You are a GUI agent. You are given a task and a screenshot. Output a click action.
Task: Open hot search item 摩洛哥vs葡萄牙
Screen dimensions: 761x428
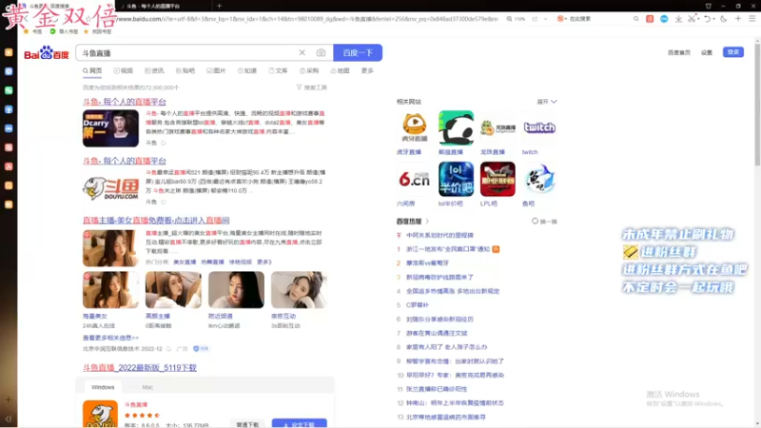click(x=427, y=263)
